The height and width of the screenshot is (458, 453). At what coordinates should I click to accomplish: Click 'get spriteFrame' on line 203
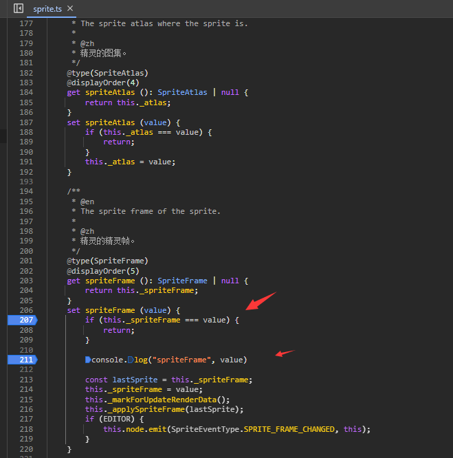point(101,281)
